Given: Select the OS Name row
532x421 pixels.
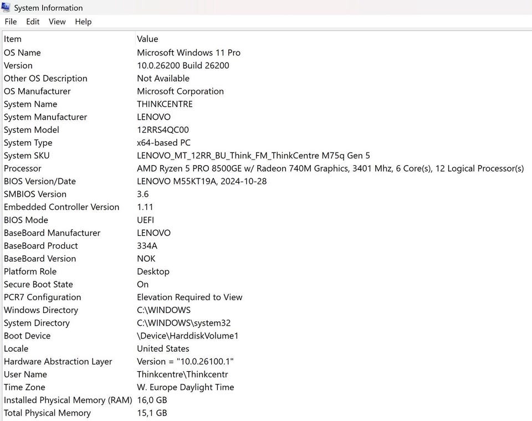Looking at the screenshot, I should 22,53.
